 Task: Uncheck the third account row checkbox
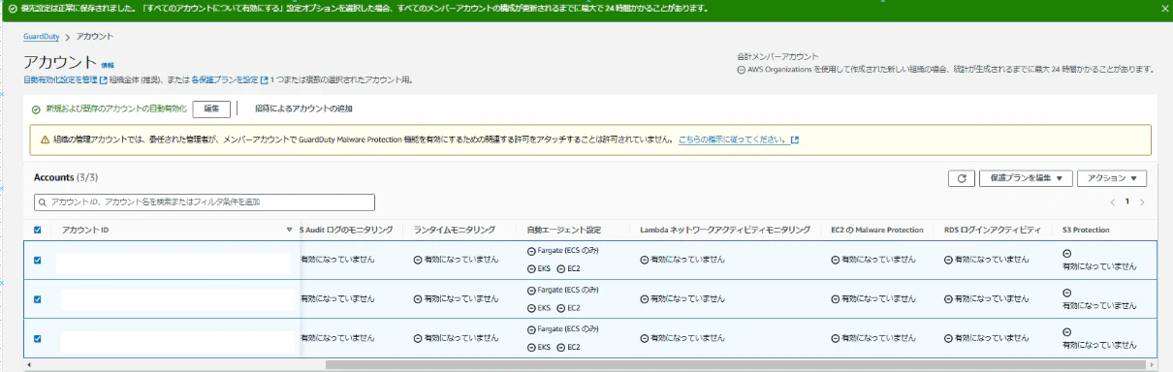click(x=38, y=338)
